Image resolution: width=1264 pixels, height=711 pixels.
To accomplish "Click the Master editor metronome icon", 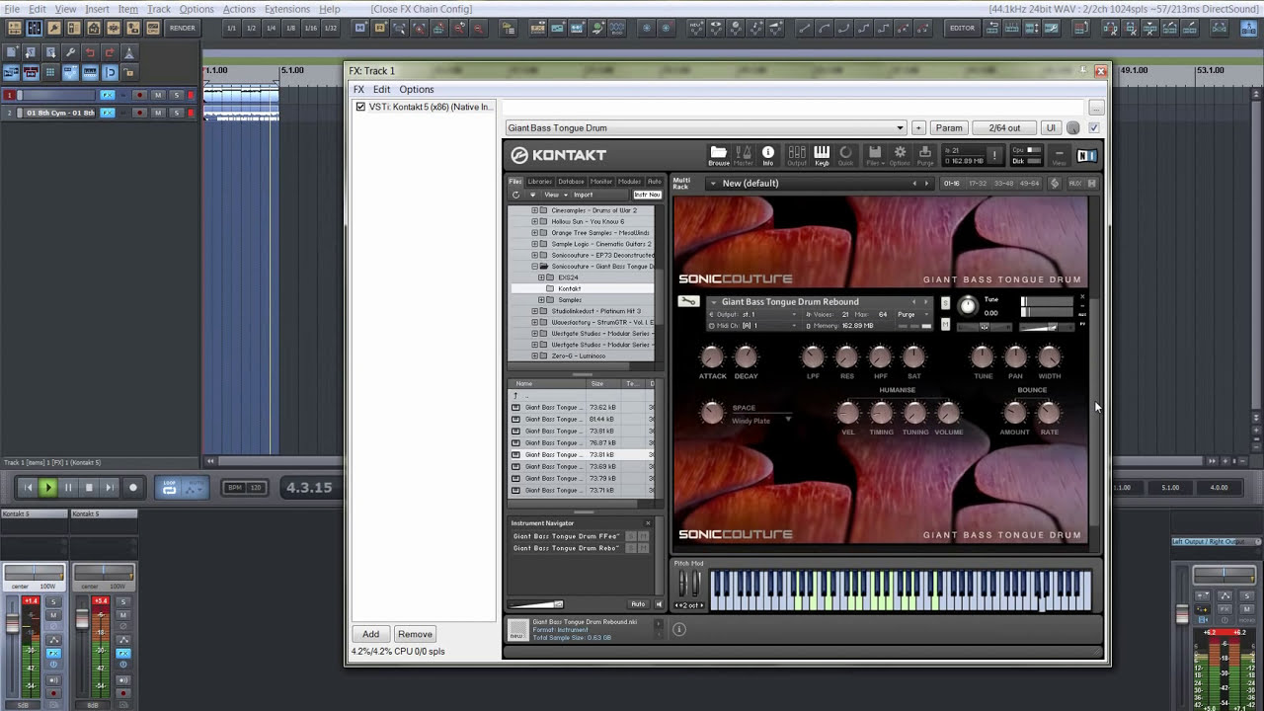I will pyautogui.click(x=744, y=156).
